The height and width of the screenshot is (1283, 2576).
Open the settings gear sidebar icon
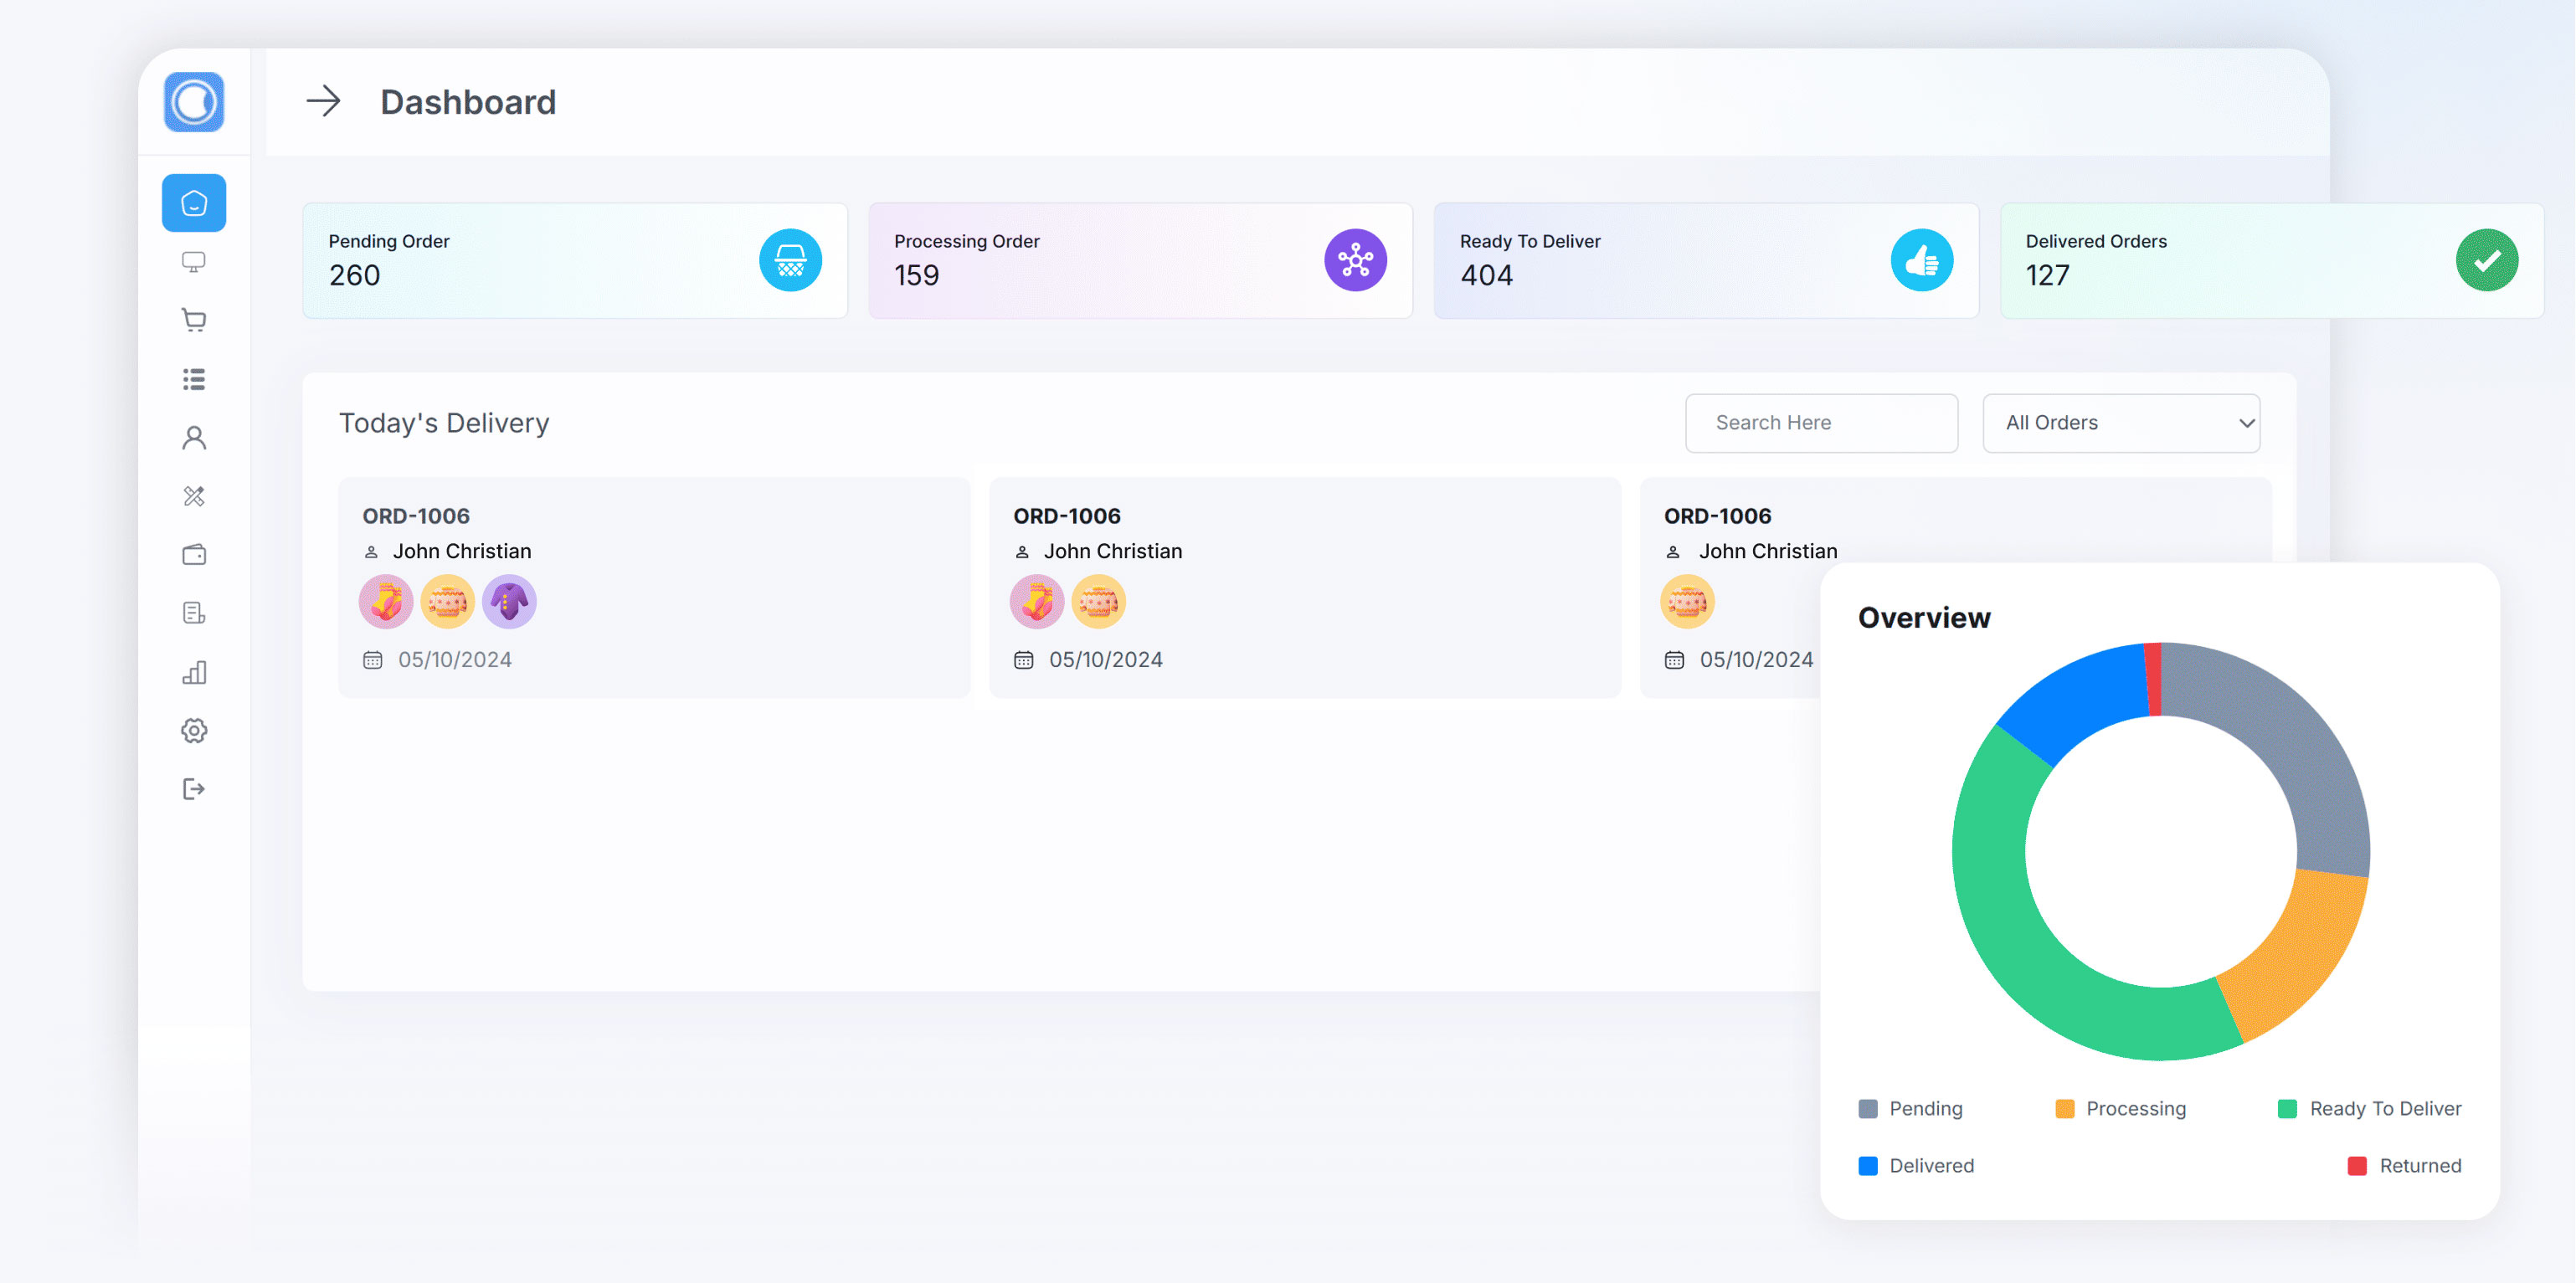click(194, 730)
